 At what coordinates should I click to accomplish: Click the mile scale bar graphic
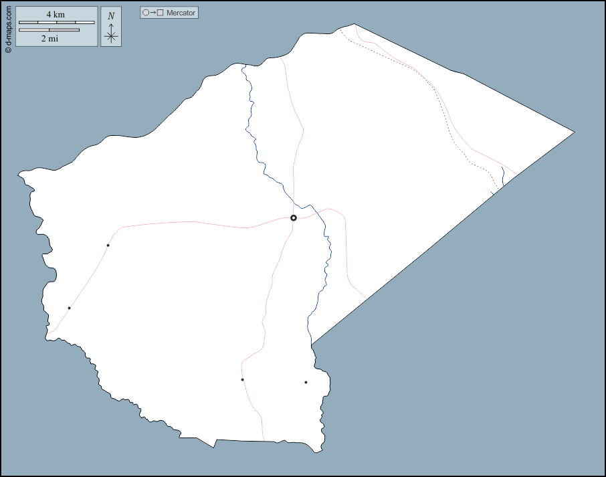49,30
